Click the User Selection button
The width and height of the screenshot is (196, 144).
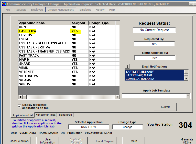tap(19, 141)
